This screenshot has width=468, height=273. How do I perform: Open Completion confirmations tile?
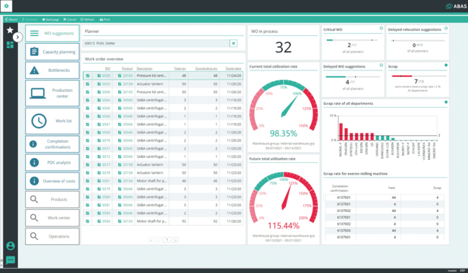[x=53, y=144]
